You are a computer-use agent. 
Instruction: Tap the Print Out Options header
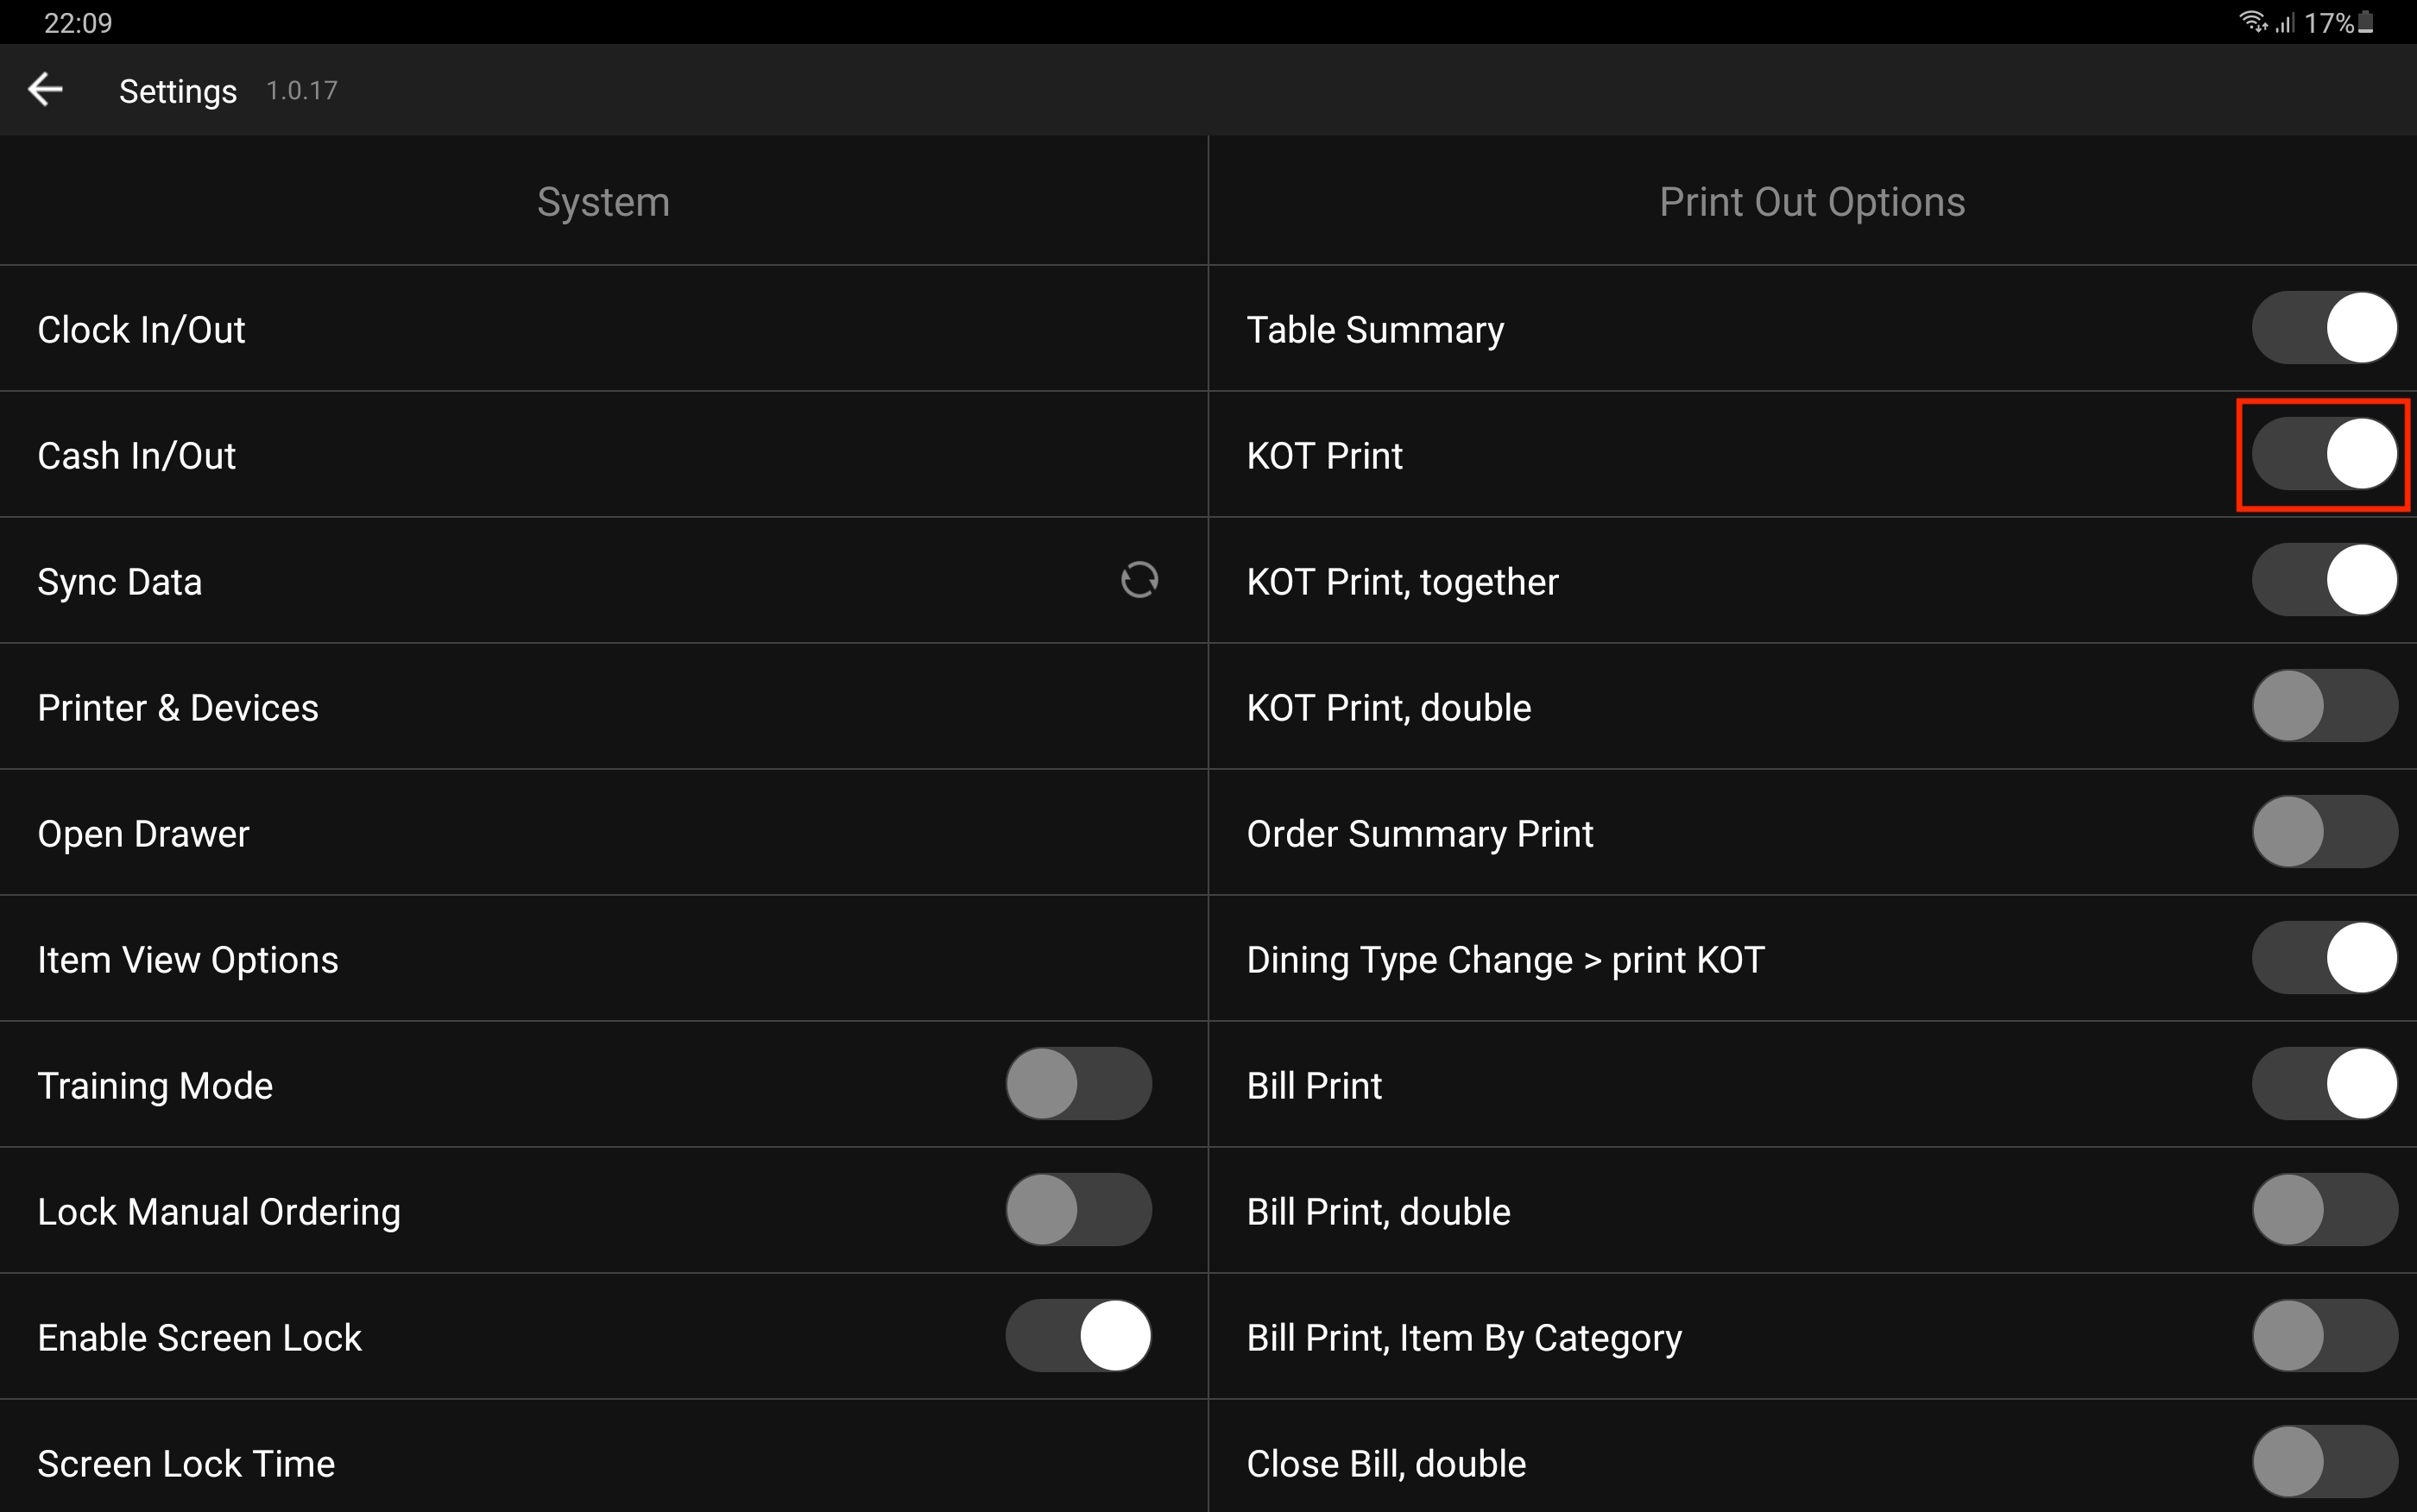1812,202
